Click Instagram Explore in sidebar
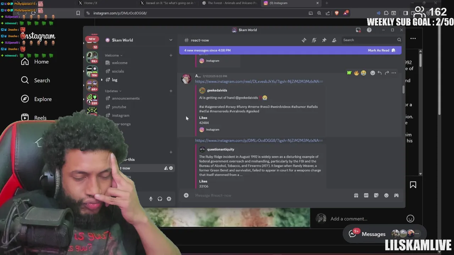The height and width of the screenshot is (255, 454). click(x=36, y=99)
